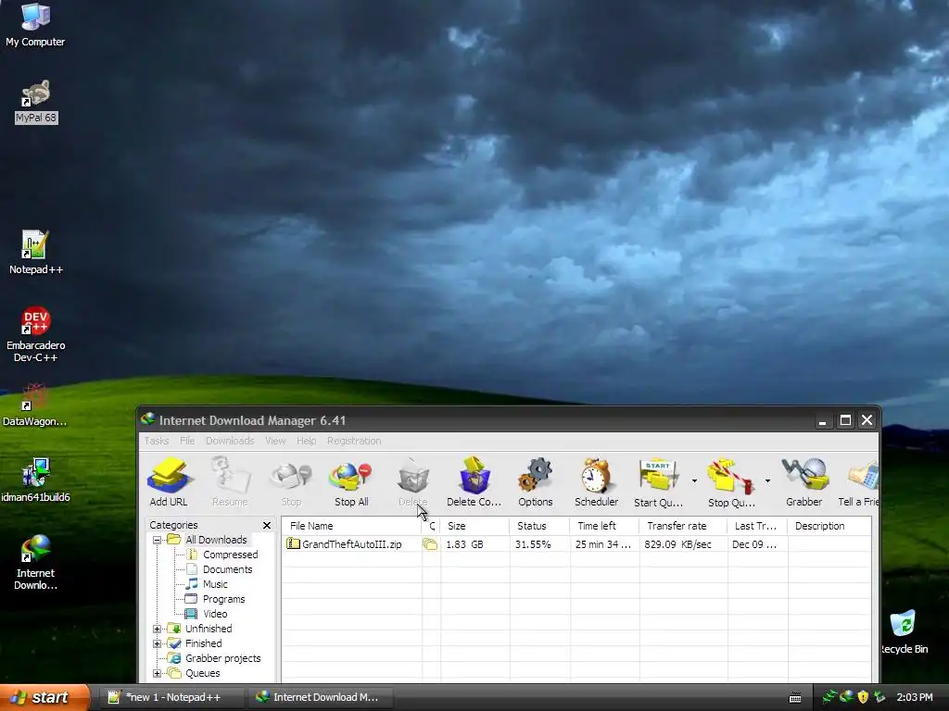Close the Categories panel
The image size is (949, 711).
coord(267,525)
